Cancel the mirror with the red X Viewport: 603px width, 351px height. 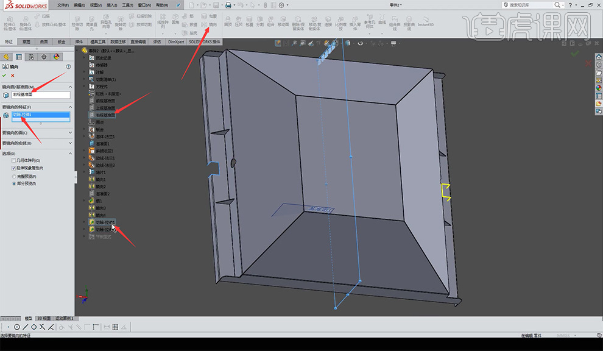(x=13, y=75)
